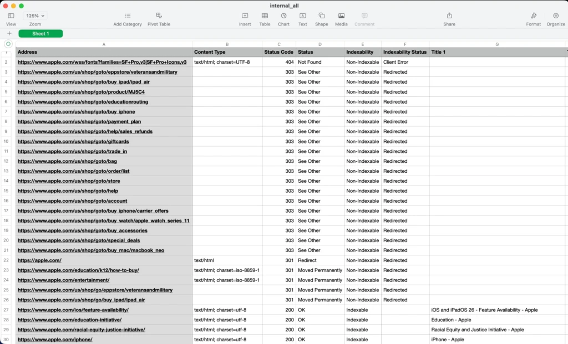568x344 pixels.
Task: Add a new Table from toolbar
Action: (x=265, y=16)
